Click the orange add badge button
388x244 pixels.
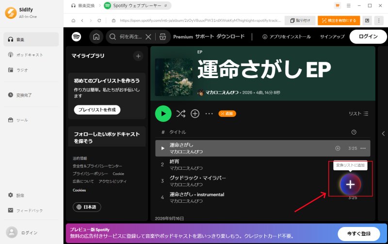click(227, 114)
